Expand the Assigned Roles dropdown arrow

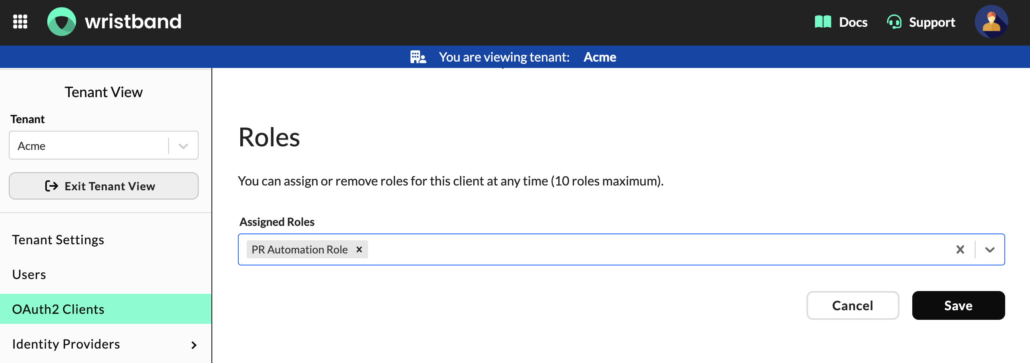[x=990, y=249]
